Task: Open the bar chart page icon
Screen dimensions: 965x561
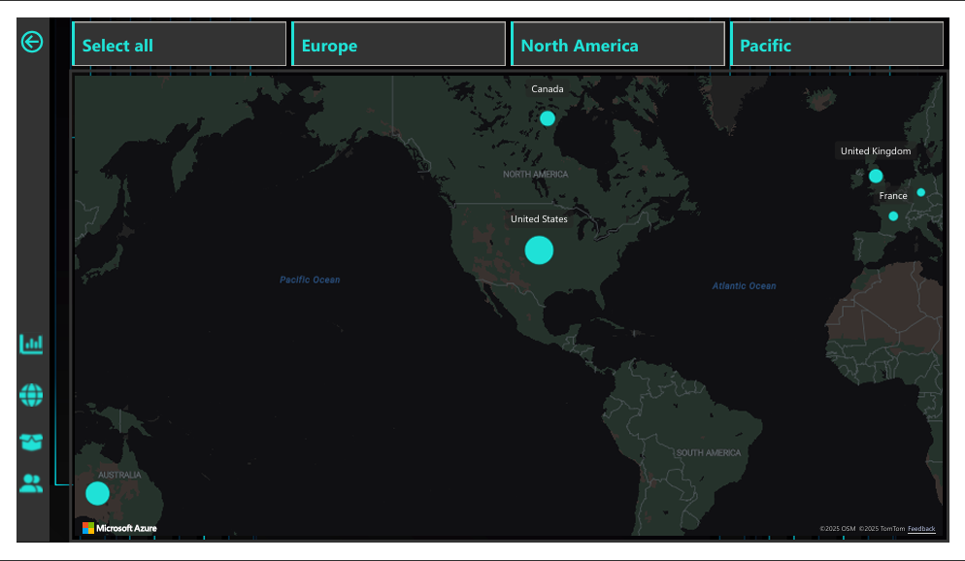Action: (x=31, y=344)
